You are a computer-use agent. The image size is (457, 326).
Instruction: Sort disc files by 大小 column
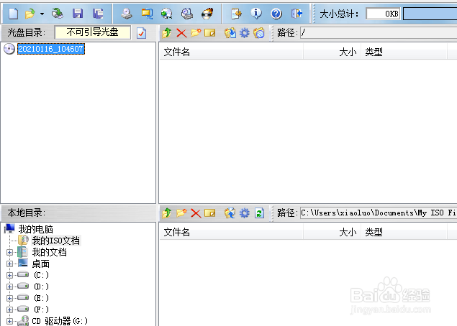pyautogui.click(x=332, y=52)
